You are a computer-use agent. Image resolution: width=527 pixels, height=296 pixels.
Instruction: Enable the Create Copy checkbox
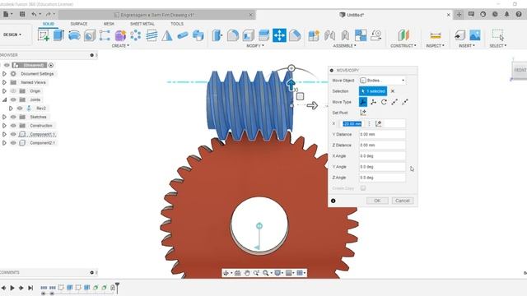[363, 188]
